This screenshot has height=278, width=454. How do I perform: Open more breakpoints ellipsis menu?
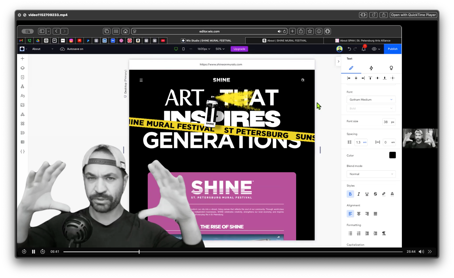pyautogui.click(x=191, y=49)
